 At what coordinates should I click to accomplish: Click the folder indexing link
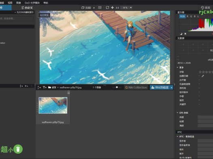pos(24,13)
